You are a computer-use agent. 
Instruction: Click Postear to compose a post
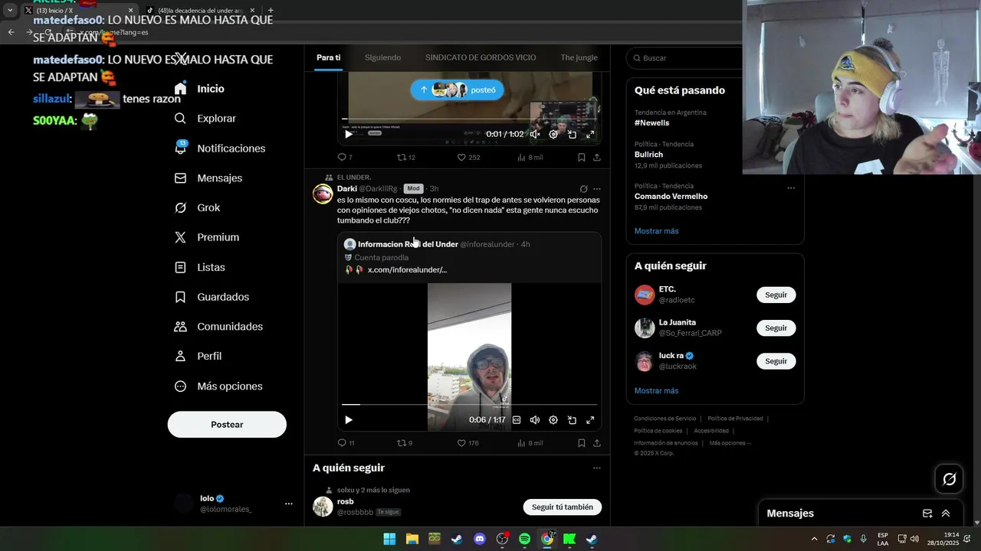click(x=227, y=425)
